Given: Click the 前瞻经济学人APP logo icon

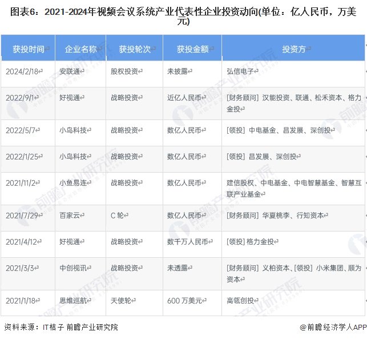Looking at the screenshot, I should (x=303, y=328).
